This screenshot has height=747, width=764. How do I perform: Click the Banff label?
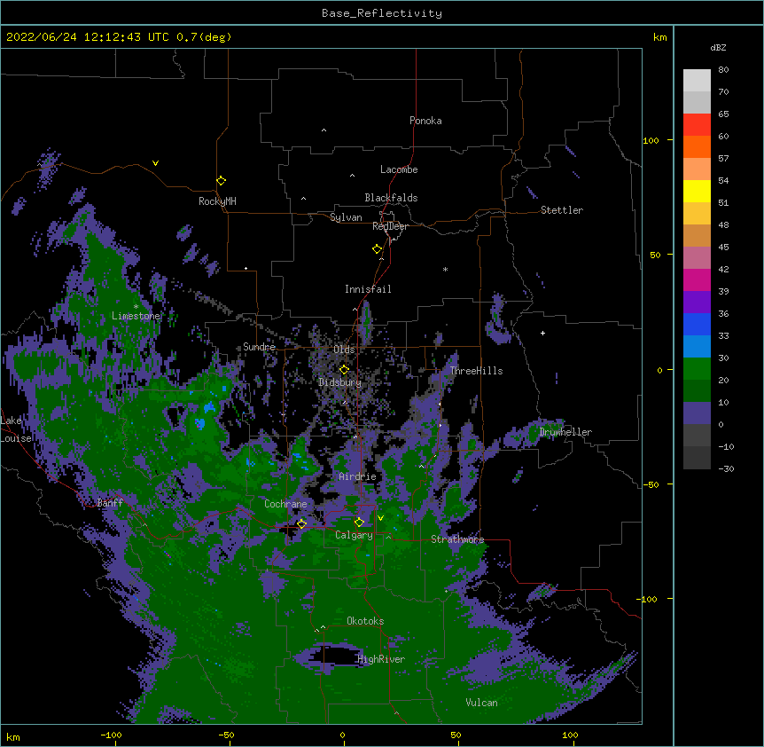[x=110, y=503]
